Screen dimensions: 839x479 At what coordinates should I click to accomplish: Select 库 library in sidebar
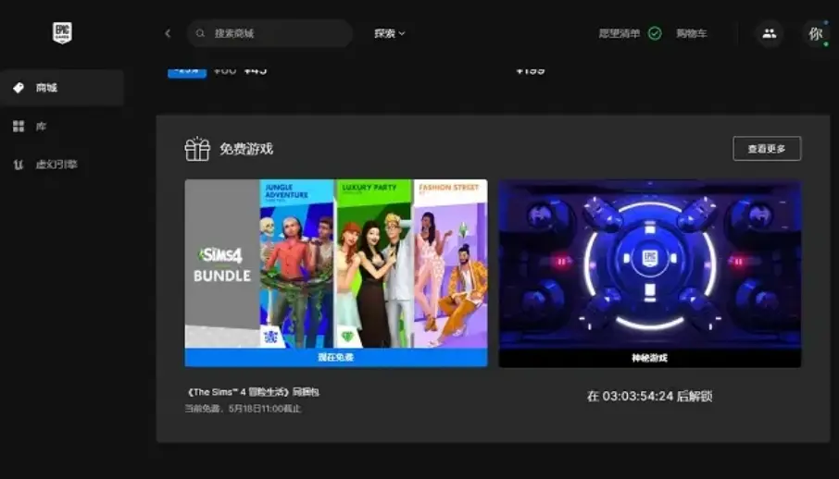(62, 126)
